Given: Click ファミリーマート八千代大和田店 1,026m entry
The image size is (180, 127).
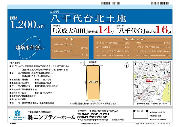Looking at the screenshot, I should 153,51.
